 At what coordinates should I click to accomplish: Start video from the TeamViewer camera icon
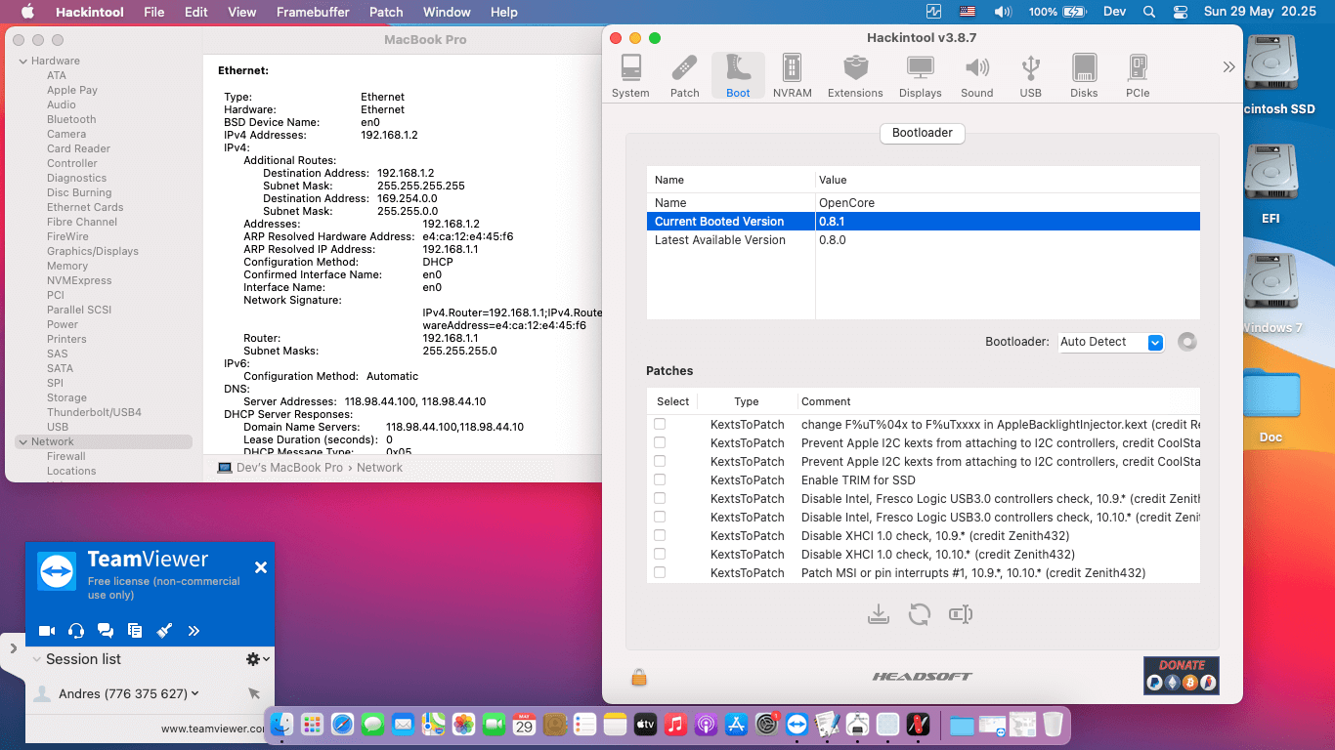tap(47, 631)
